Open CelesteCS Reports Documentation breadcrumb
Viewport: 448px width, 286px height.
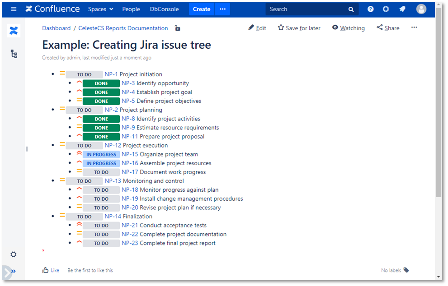(123, 28)
